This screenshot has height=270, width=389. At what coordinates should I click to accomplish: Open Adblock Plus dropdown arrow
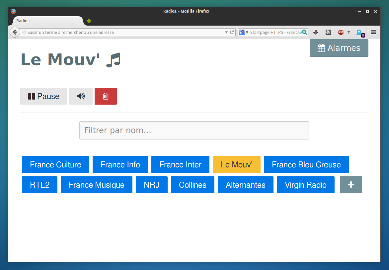(x=349, y=32)
